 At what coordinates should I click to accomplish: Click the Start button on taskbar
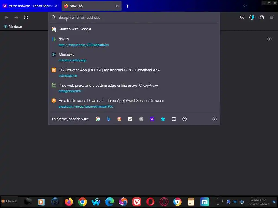pyautogui.click(x=9, y=201)
